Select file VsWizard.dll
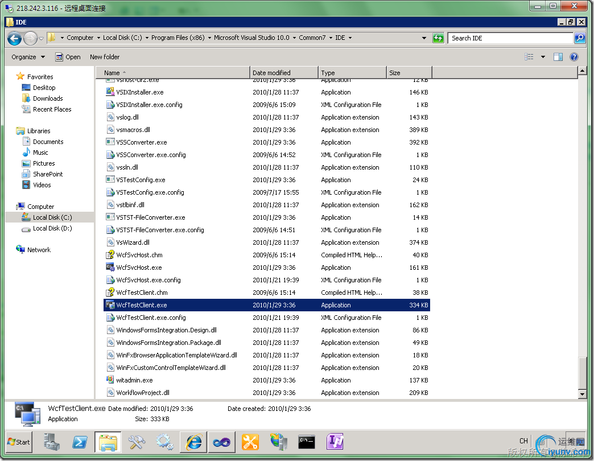This screenshot has height=461, width=594. tap(133, 242)
